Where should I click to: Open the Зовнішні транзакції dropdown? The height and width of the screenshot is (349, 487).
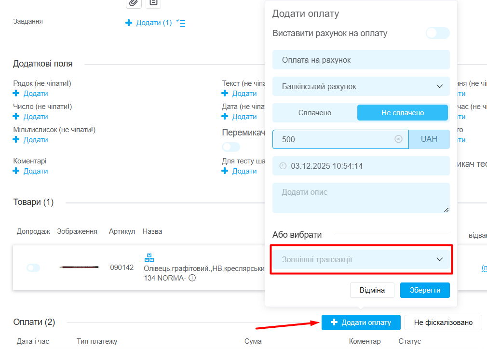[x=361, y=259]
